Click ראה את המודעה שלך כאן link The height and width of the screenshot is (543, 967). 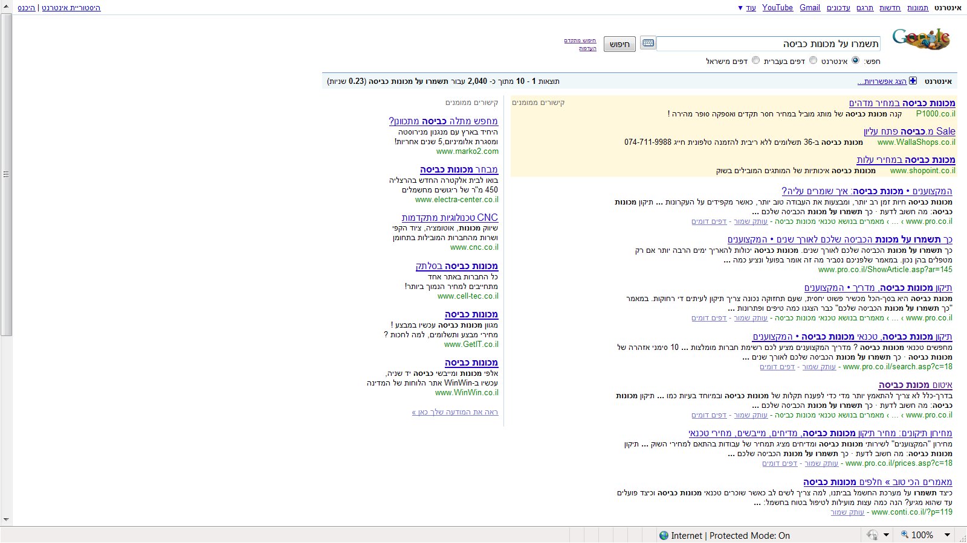point(455,412)
